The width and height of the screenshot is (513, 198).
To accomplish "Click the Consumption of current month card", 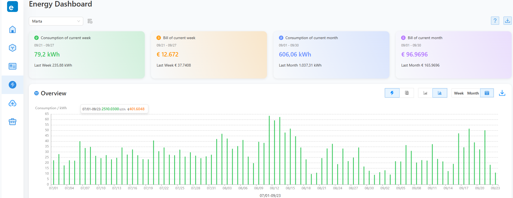I will click(331, 55).
